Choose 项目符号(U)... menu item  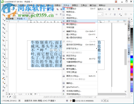point(80,18)
